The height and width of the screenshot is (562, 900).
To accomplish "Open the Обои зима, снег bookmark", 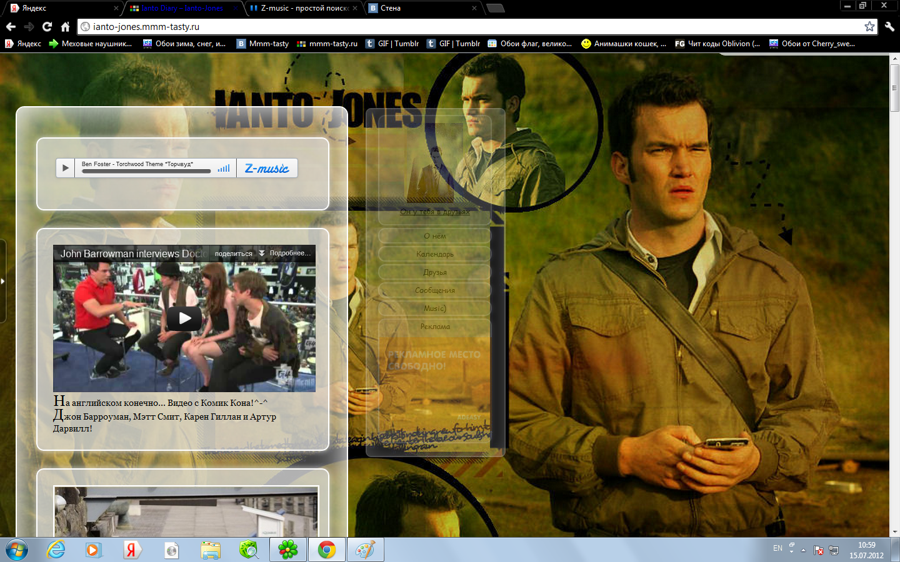I will click(x=184, y=44).
